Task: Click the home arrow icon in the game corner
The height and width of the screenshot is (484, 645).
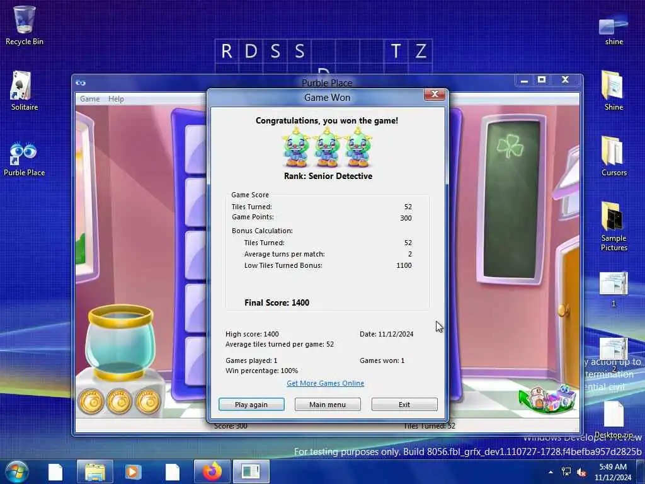Action: tap(547, 398)
